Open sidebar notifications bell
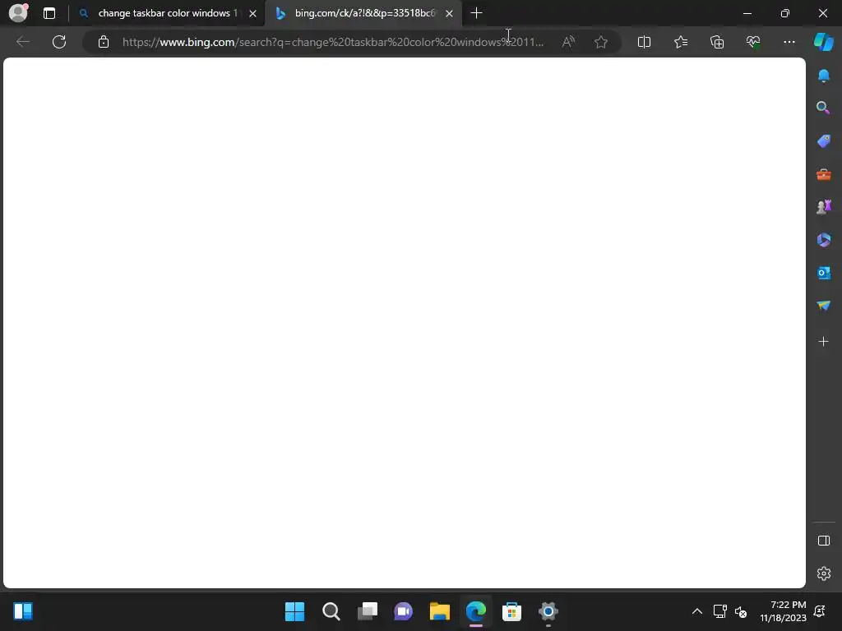Screen dimensions: 842x631 click(824, 76)
